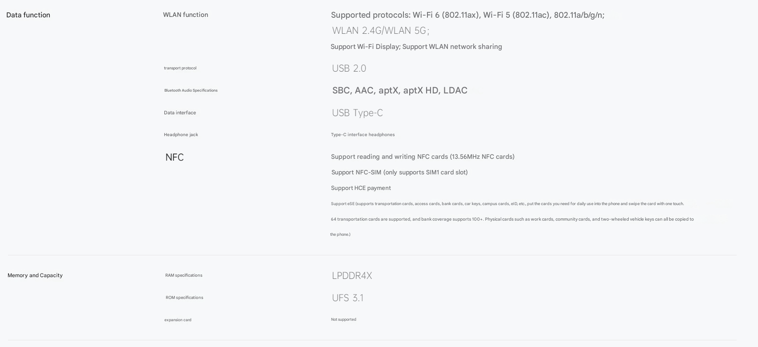Click the Data interface label
Image resolution: width=758 pixels, height=347 pixels.
click(180, 113)
